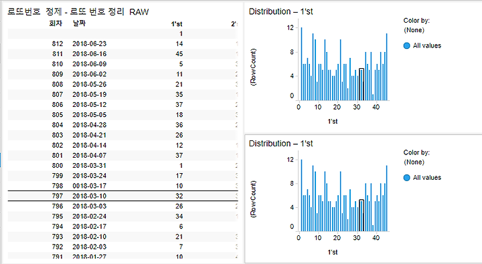Select the date 2018-04-28
Screen dimensions: 482x264
90,125
